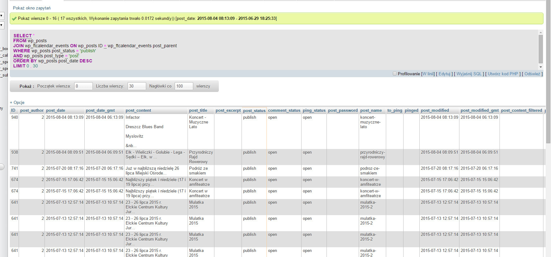Image resolution: width=551 pixels, height=257 pixels.
Task: Open the 'Pokaż okno zapytań' link
Action: pyautogui.click(x=32, y=8)
